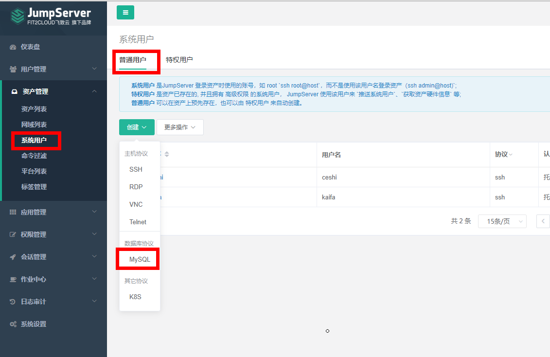550x357 pixels.
Task: Expand 用户管理 chevron
Action: click(x=94, y=69)
